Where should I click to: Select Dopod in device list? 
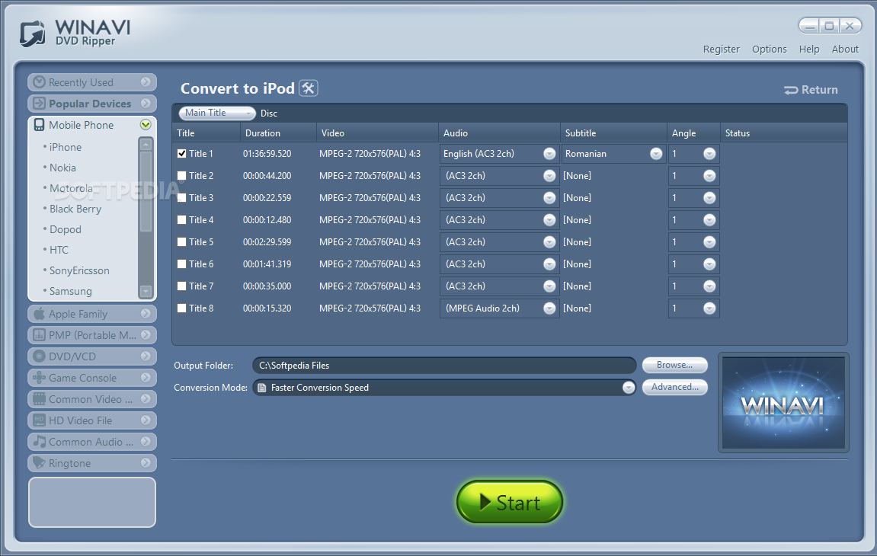pos(65,229)
